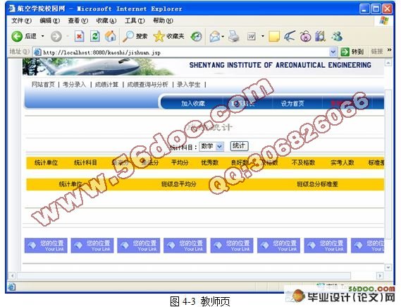Open the 统计科目 subject dropdown
This screenshot has width=401, height=307.
(211, 147)
